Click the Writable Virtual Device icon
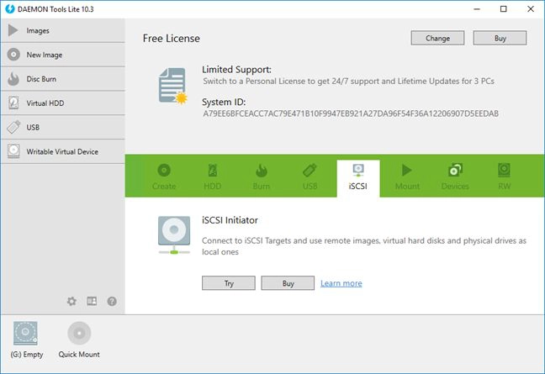545x374 pixels. pyautogui.click(x=13, y=151)
